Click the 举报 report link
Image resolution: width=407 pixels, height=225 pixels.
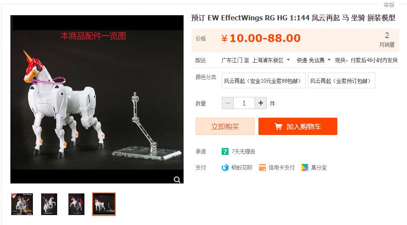(x=389, y=5)
